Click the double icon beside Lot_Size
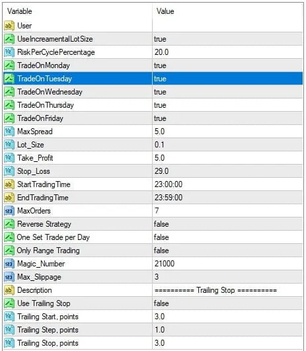 point(9,145)
